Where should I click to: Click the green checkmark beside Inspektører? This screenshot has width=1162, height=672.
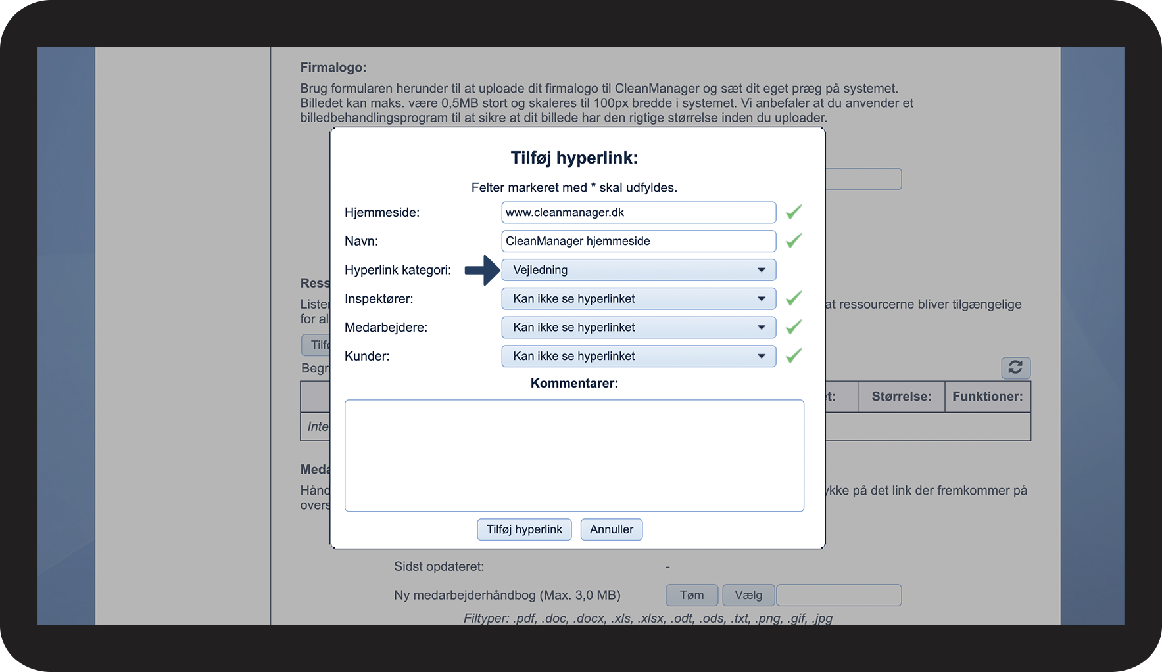pyautogui.click(x=794, y=298)
